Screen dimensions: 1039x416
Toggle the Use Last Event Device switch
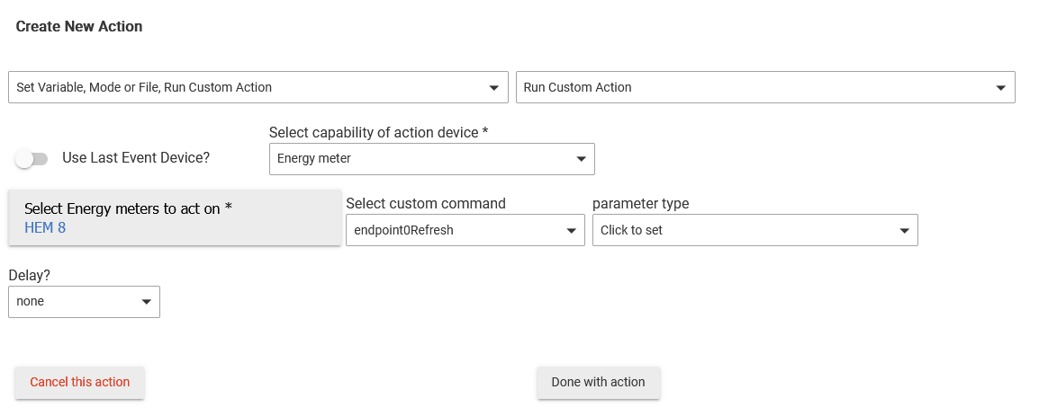pyautogui.click(x=32, y=159)
